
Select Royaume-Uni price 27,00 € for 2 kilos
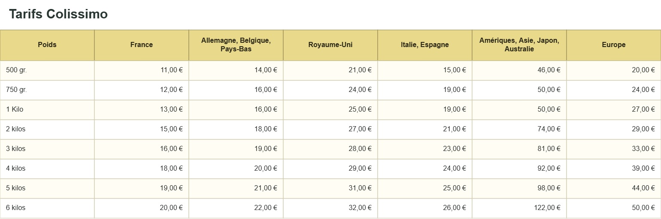coord(330,129)
